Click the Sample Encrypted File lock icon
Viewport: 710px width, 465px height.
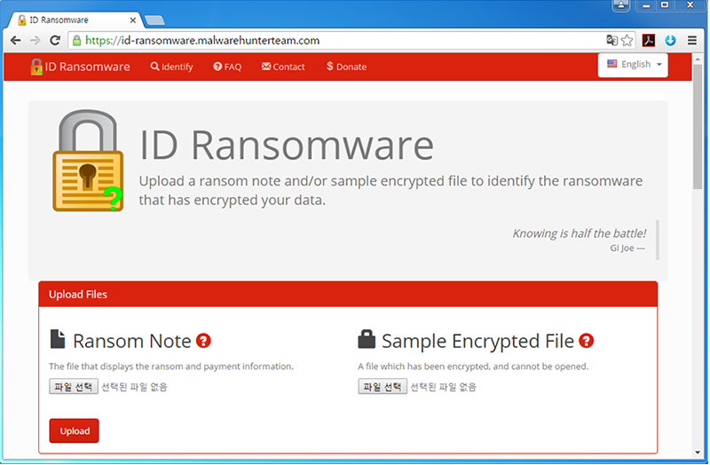[367, 339]
